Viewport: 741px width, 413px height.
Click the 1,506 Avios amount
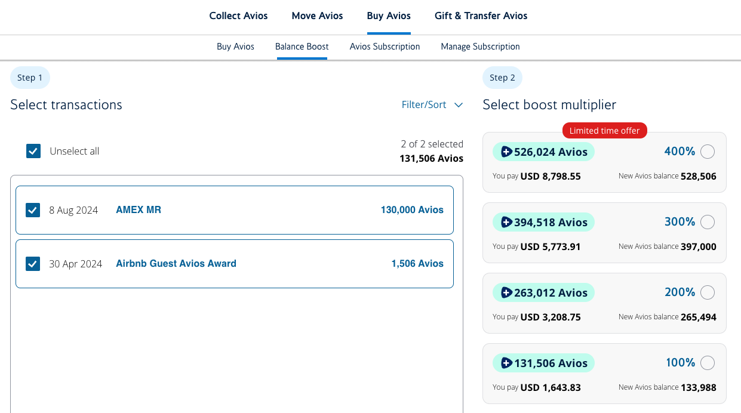click(417, 264)
